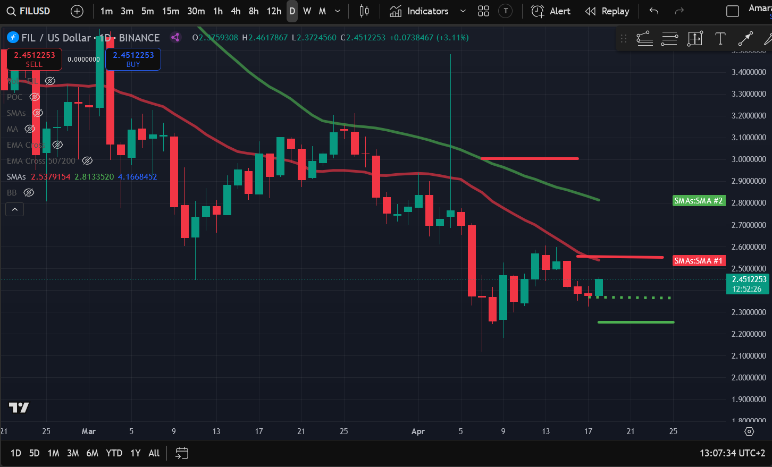This screenshot has height=467, width=772.
Task: Collapse the indicator legend list
Action: 15,209
